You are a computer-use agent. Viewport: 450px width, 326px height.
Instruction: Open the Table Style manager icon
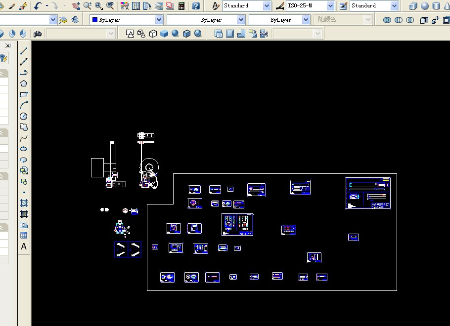(344, 6)
